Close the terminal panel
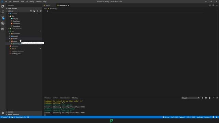The image size is (219, 123). click(217, 98)
